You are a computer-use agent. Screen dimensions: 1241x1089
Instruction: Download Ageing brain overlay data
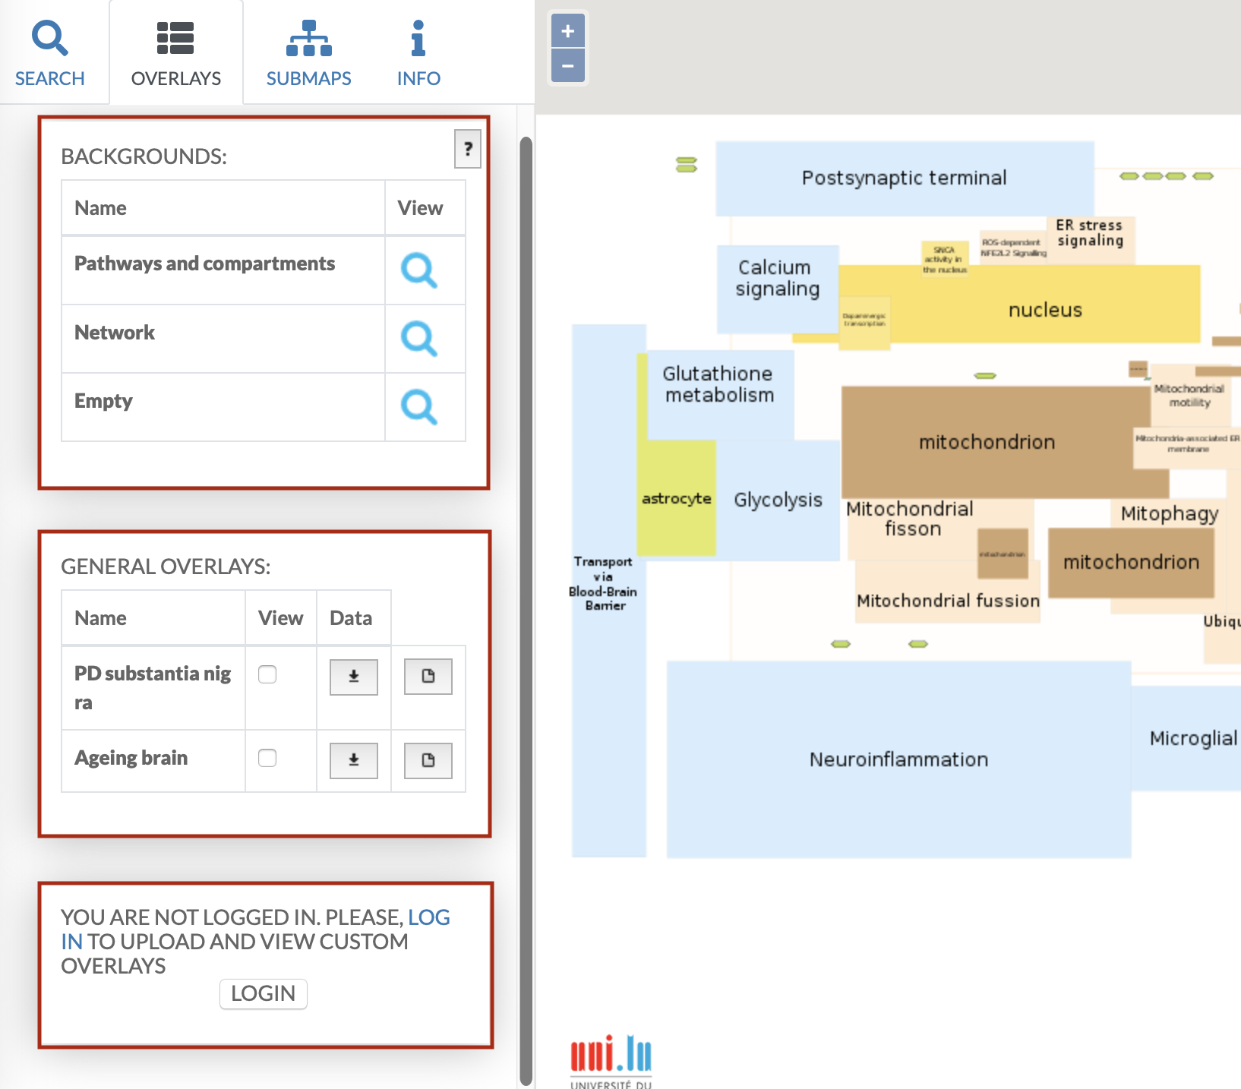click(x=353, y=760)
